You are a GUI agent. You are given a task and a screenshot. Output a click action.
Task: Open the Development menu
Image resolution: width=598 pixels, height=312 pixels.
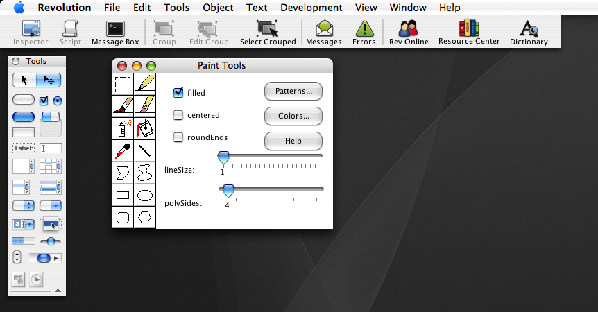click(x=311, y=8)
